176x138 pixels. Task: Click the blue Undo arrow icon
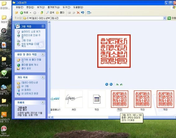point(82,12)
